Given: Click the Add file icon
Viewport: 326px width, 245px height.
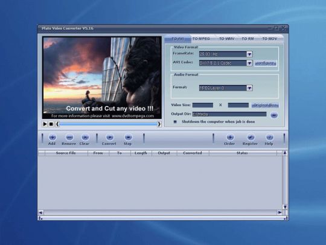Looking at the screenshot, I should [52, 138].
